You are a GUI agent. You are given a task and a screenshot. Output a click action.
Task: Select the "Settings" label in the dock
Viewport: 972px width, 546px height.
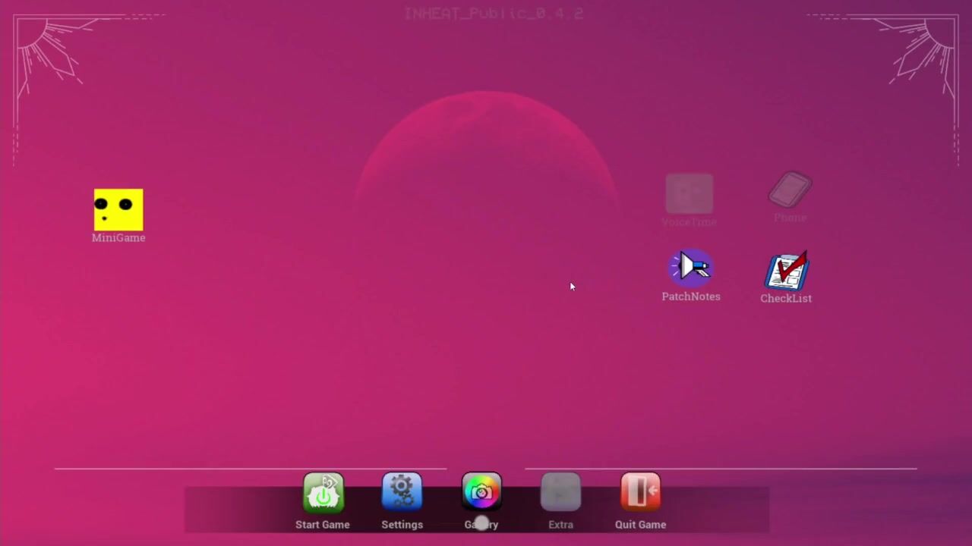(x=402, y=525)
